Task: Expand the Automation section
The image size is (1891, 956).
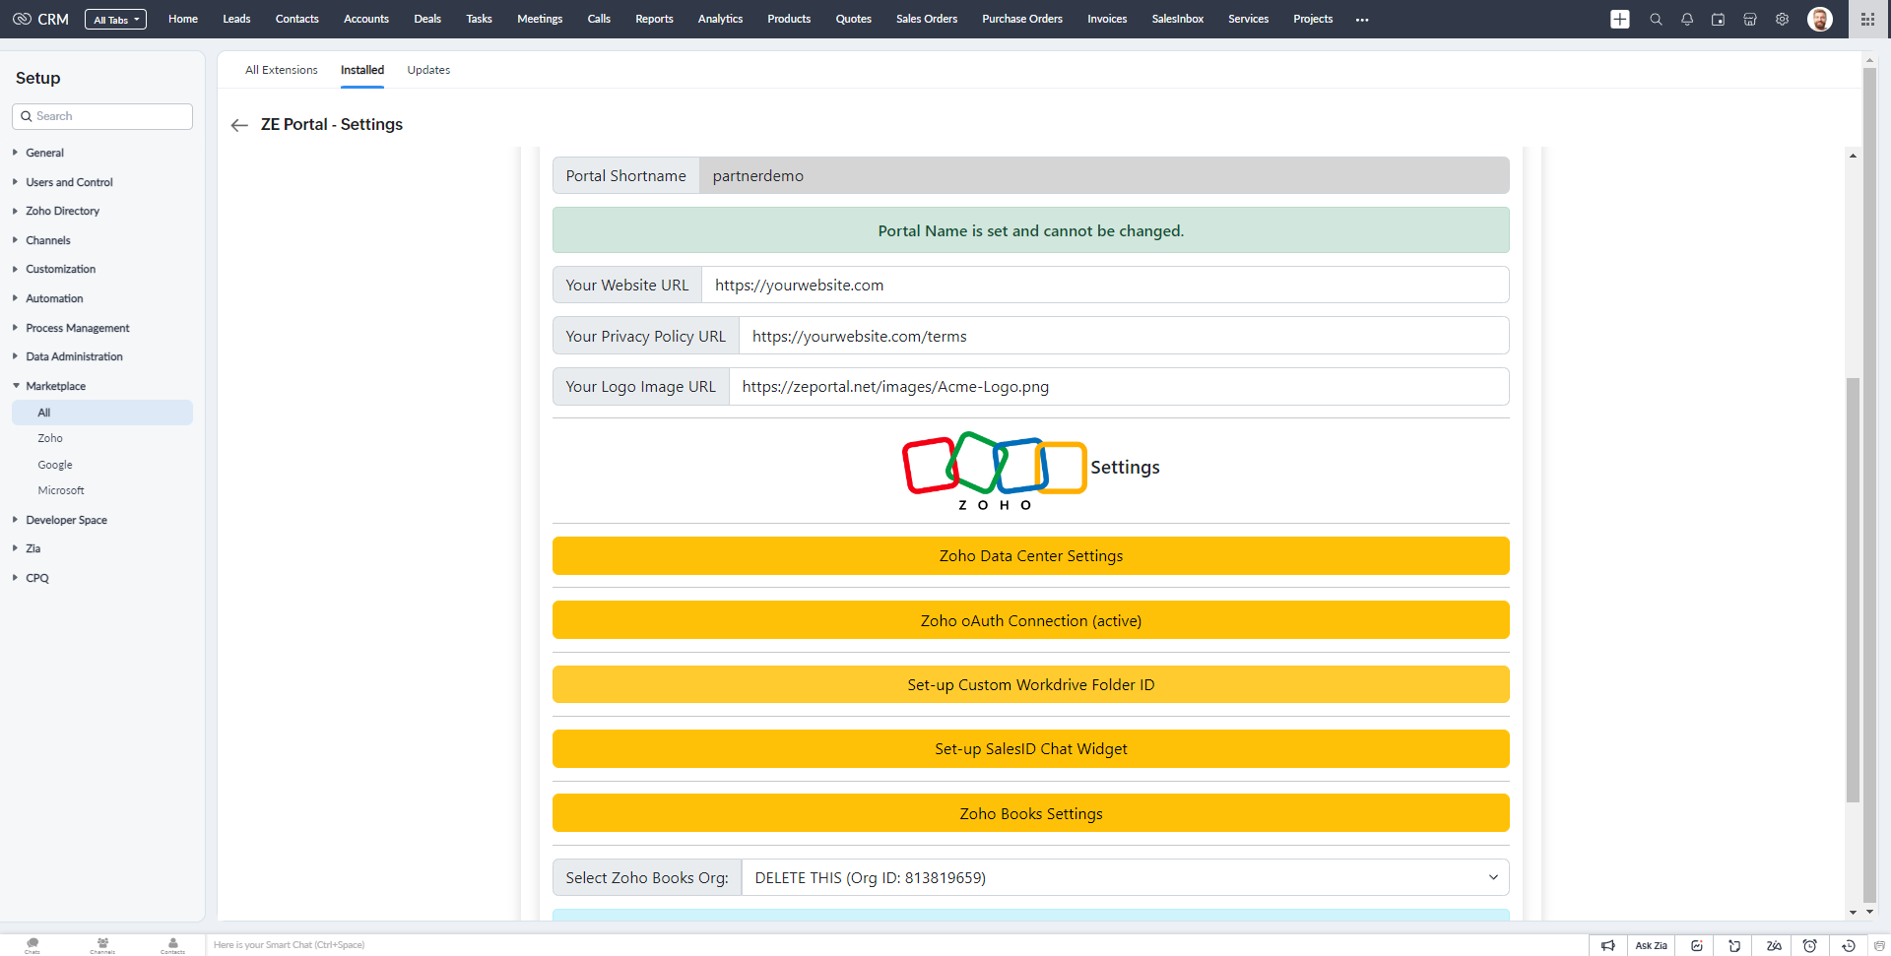Action: [54, 298]
